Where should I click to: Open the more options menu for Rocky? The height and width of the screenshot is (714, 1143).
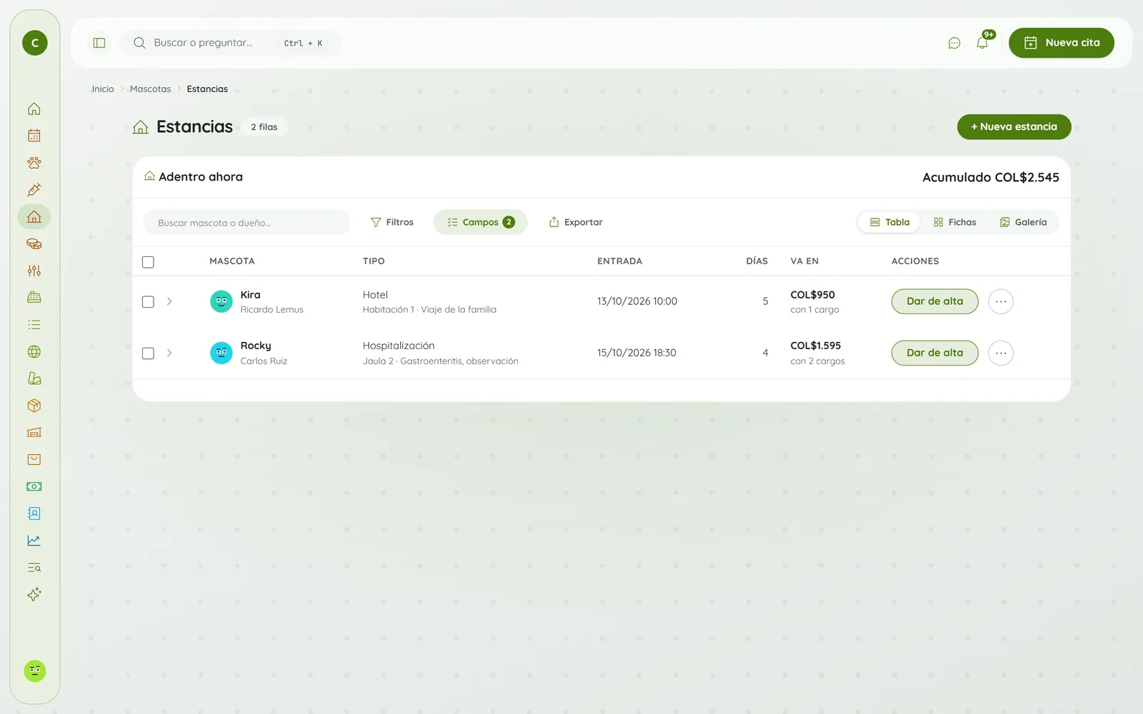coord(1001,353)
